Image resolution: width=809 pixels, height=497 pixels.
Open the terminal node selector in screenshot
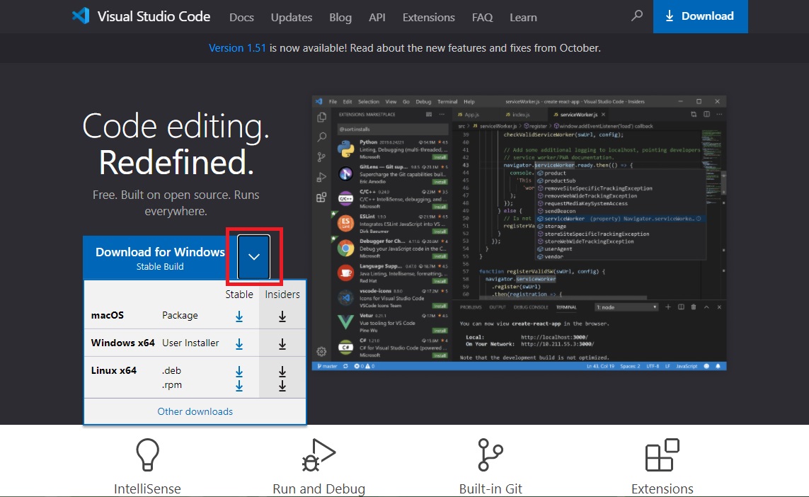627,307
